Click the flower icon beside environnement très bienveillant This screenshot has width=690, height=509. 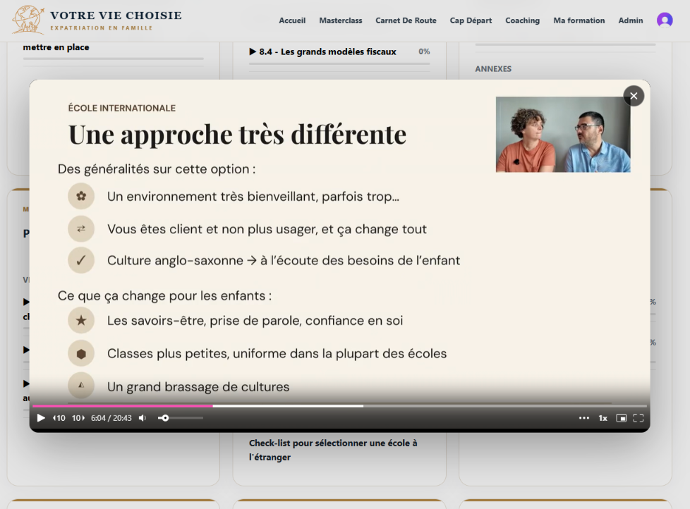pos(81,196)
